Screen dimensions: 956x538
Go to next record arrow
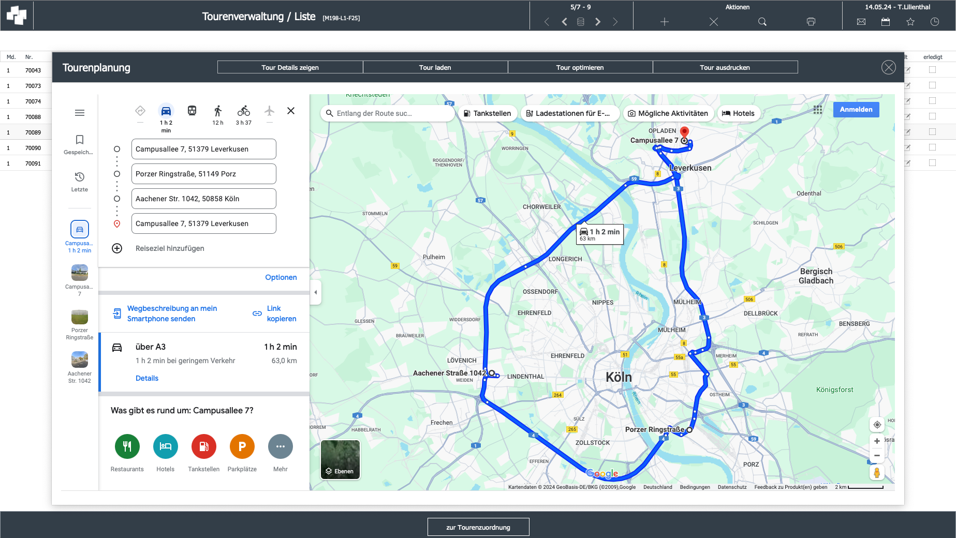598,22
